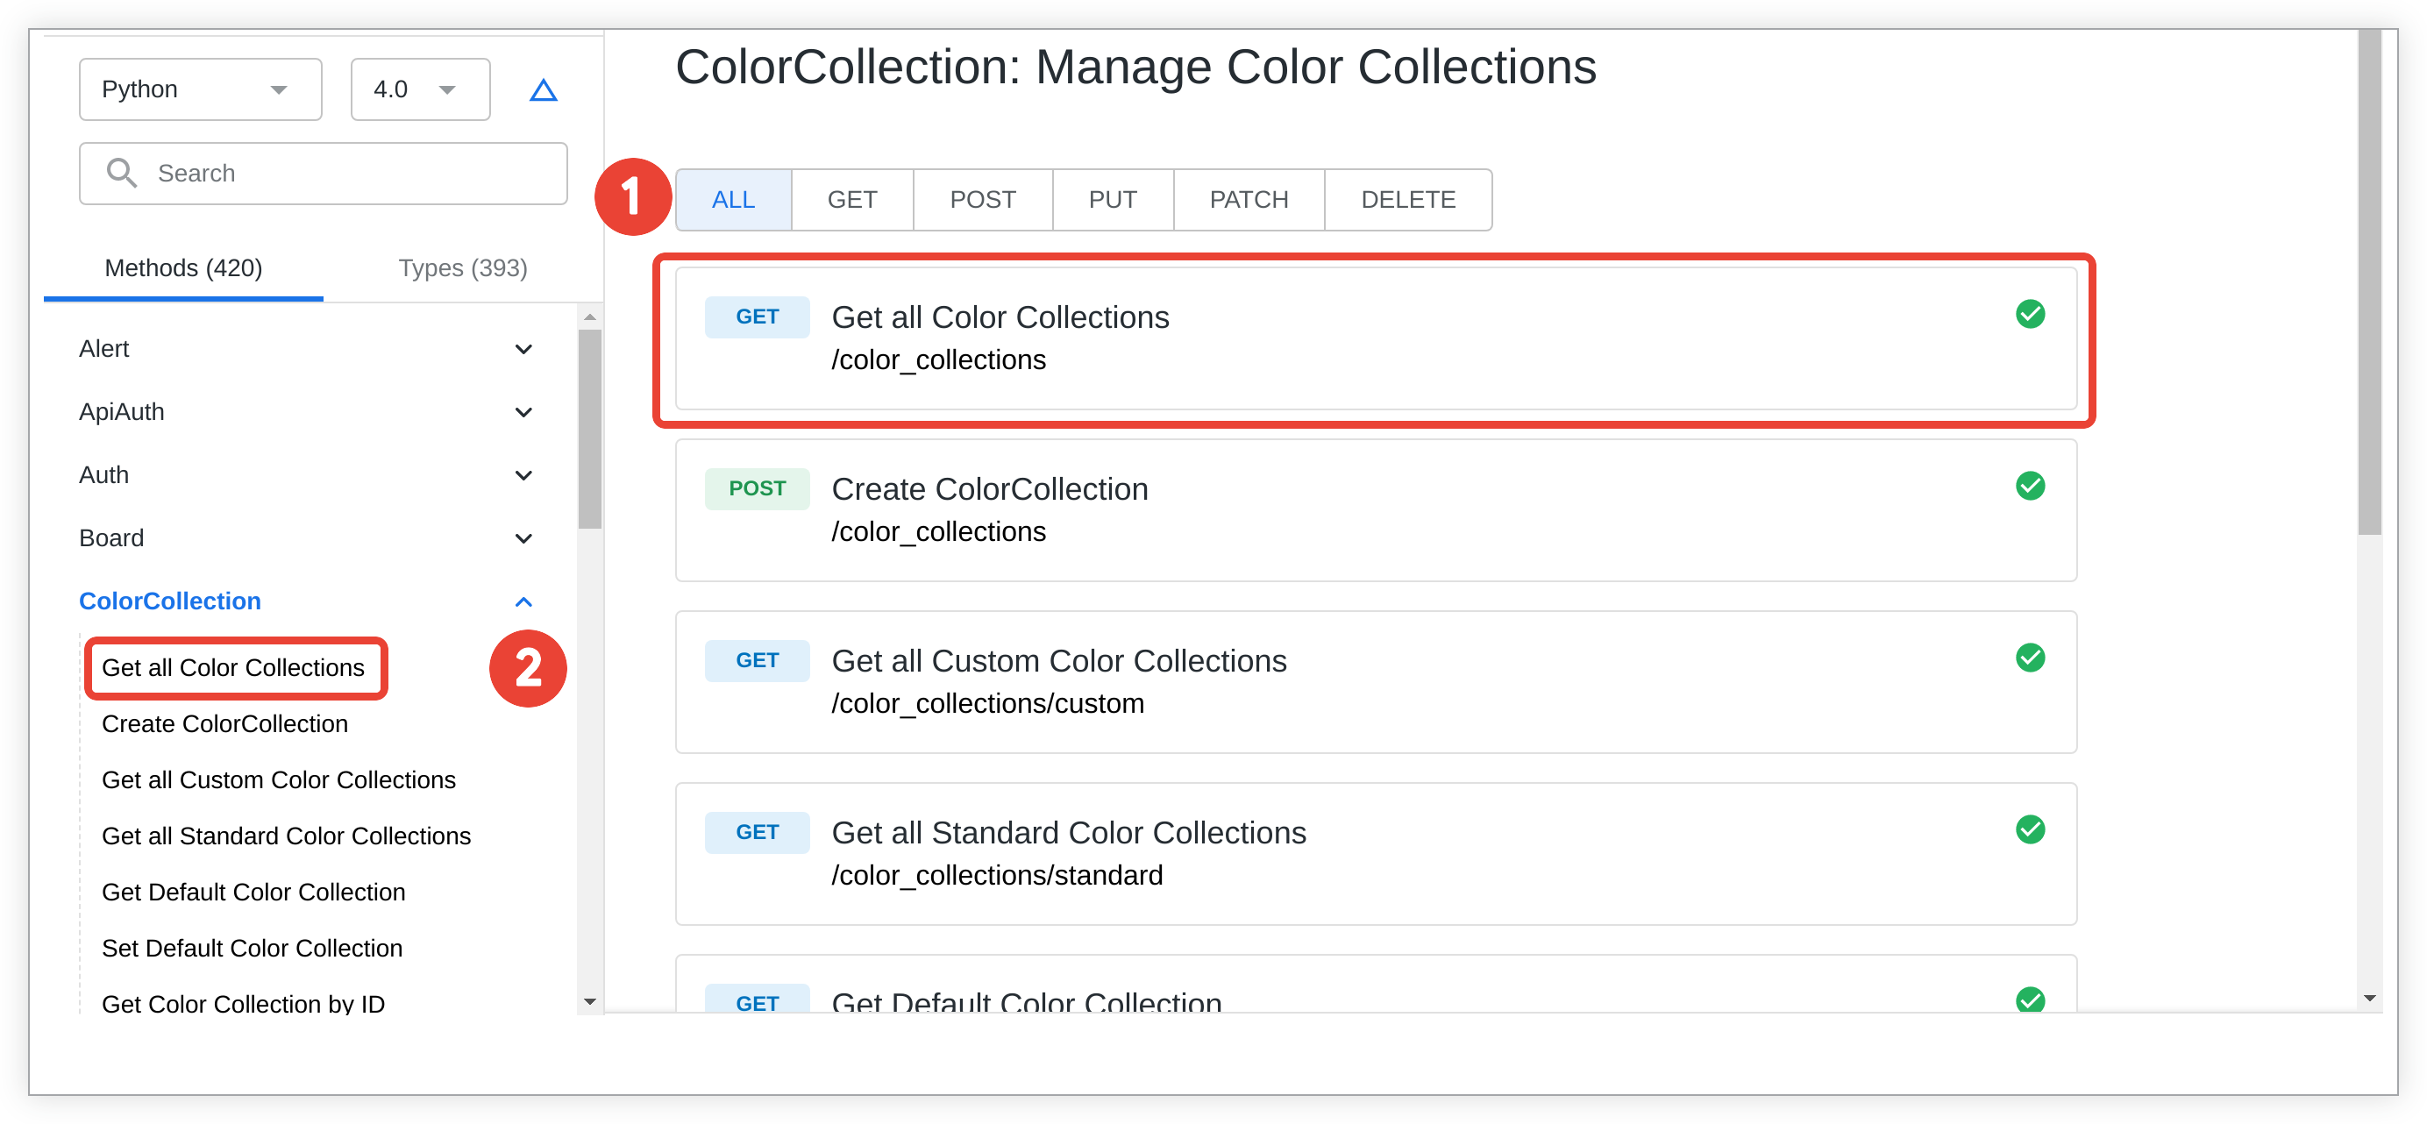Expand the Alert section

coord(523,350)
